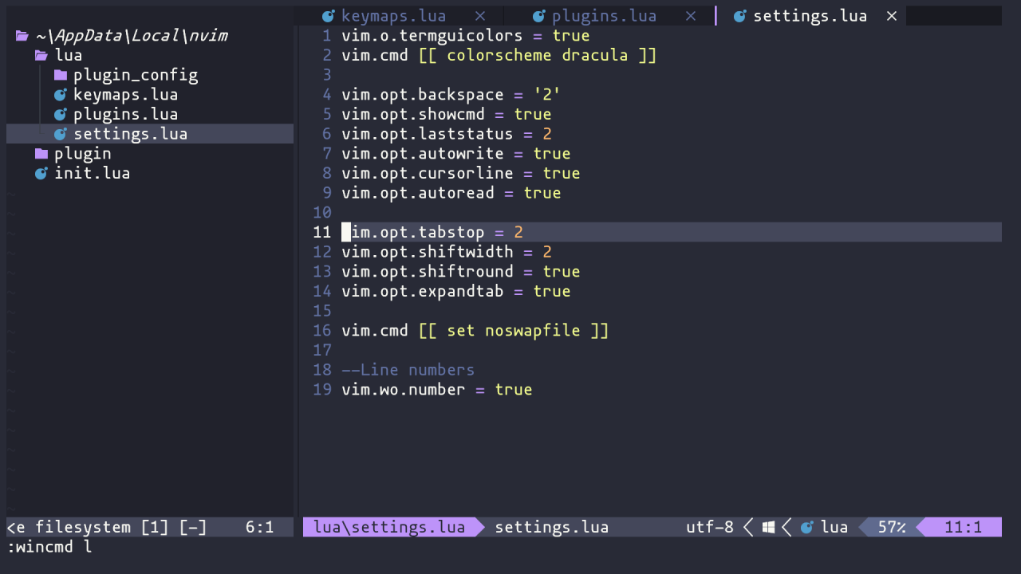
Task: Click the init.lua file icon in the tree
Action: pos(41,173)
